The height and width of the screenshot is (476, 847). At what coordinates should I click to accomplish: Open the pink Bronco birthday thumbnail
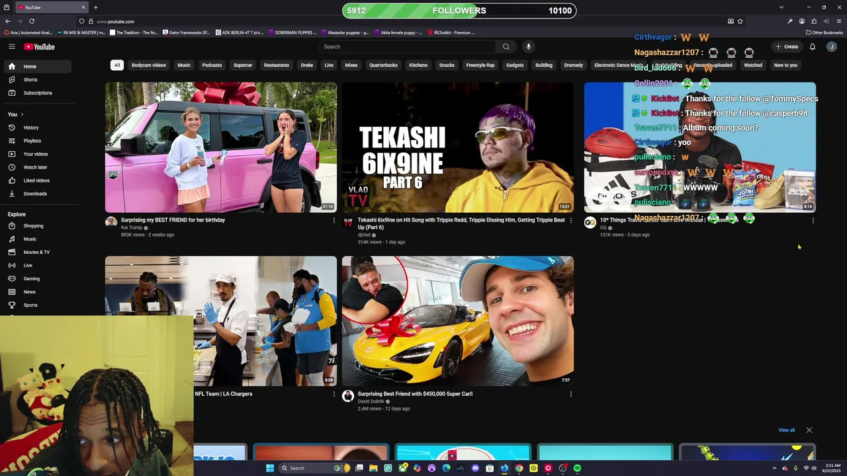click(x=221, y=147)
